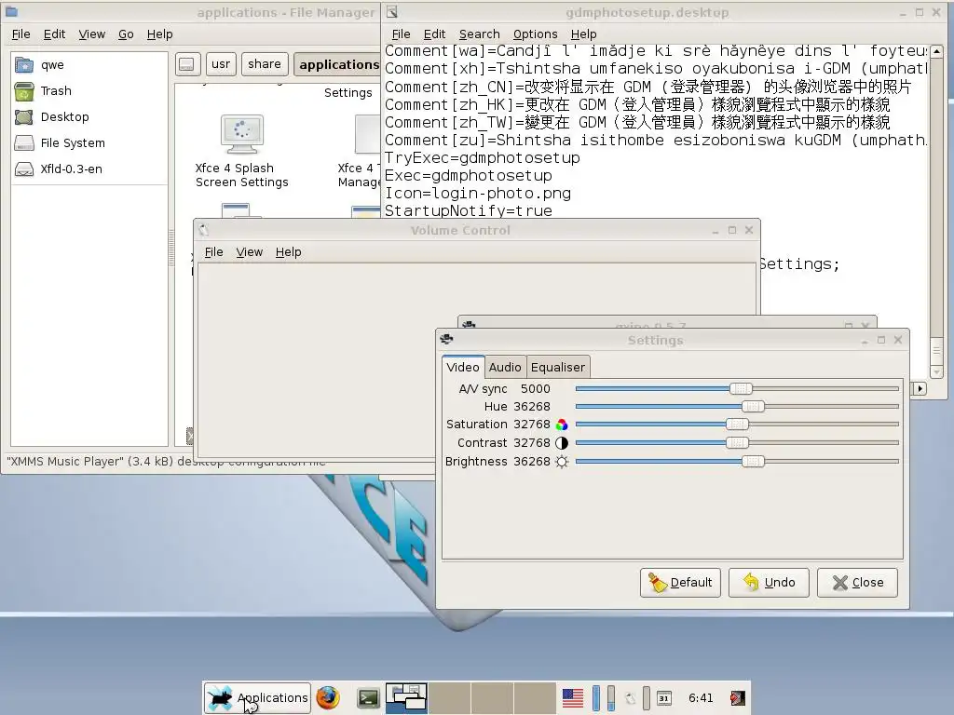The width and height of the screenshot is (954, 715).
Task: Click the logout icon in the panel
Action: coord(738,698)
